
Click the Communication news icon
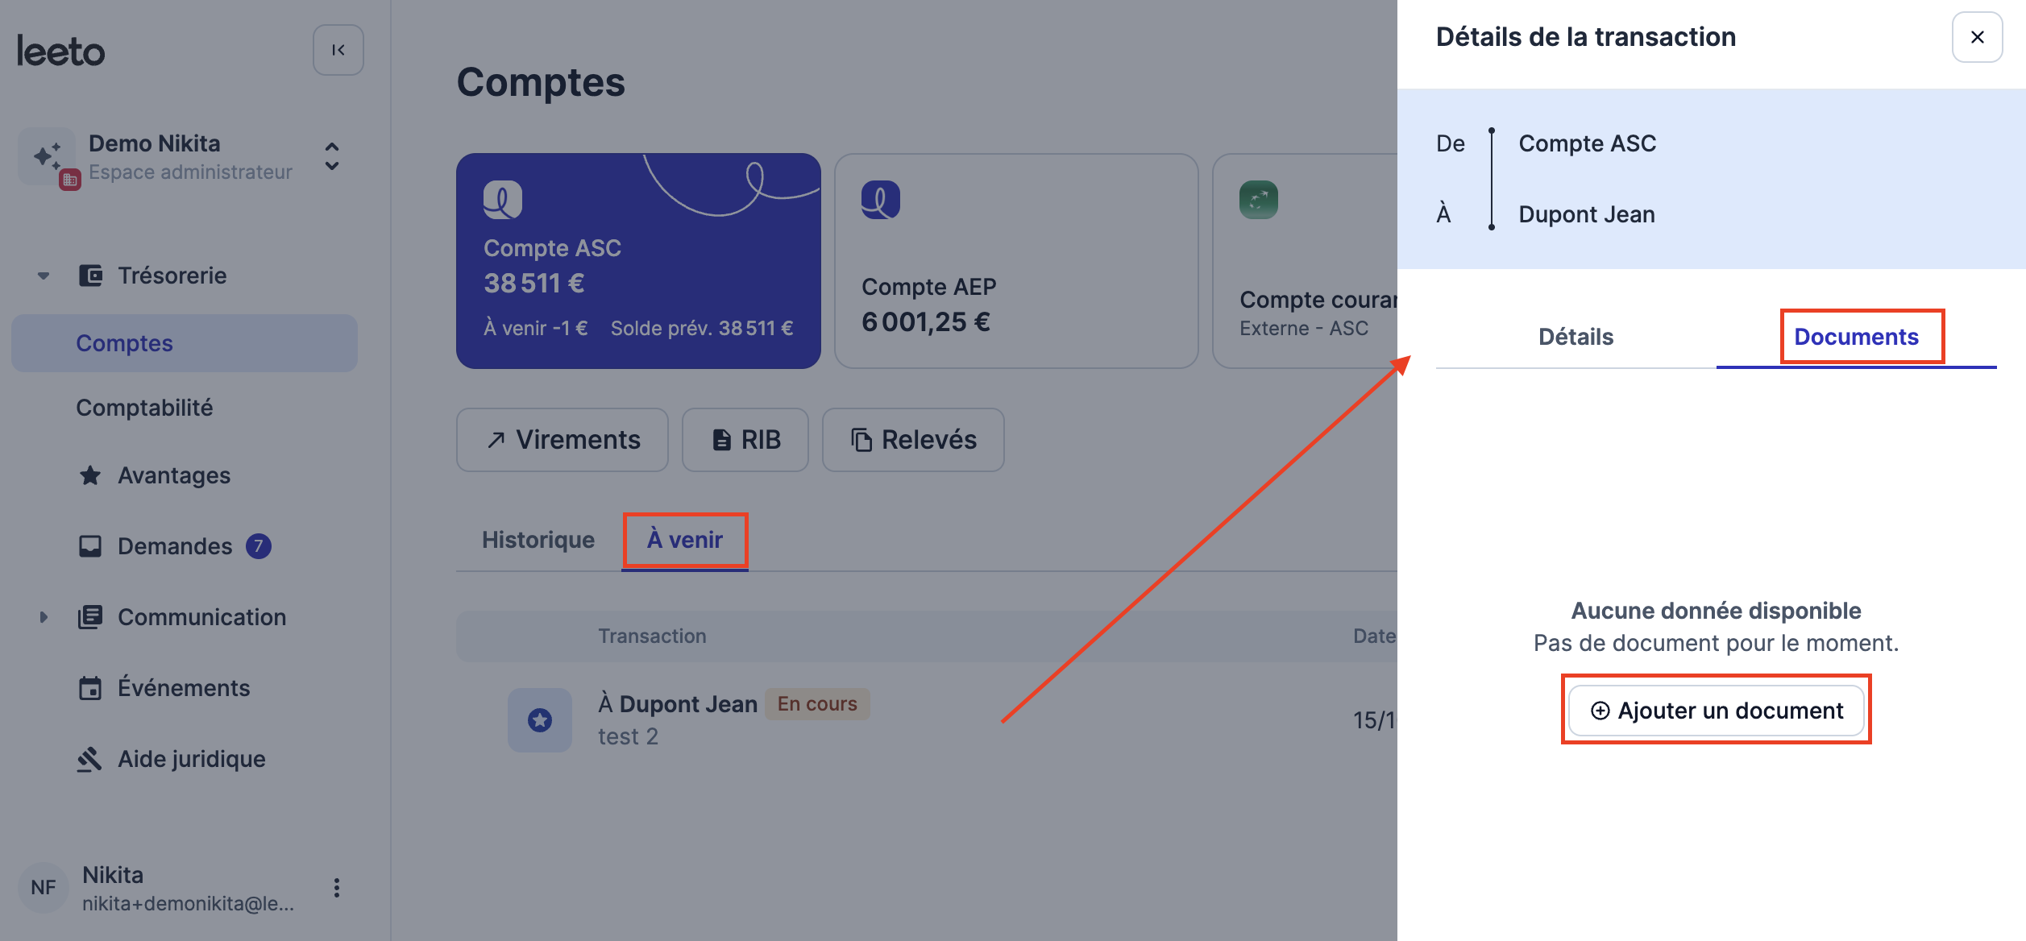90,617
